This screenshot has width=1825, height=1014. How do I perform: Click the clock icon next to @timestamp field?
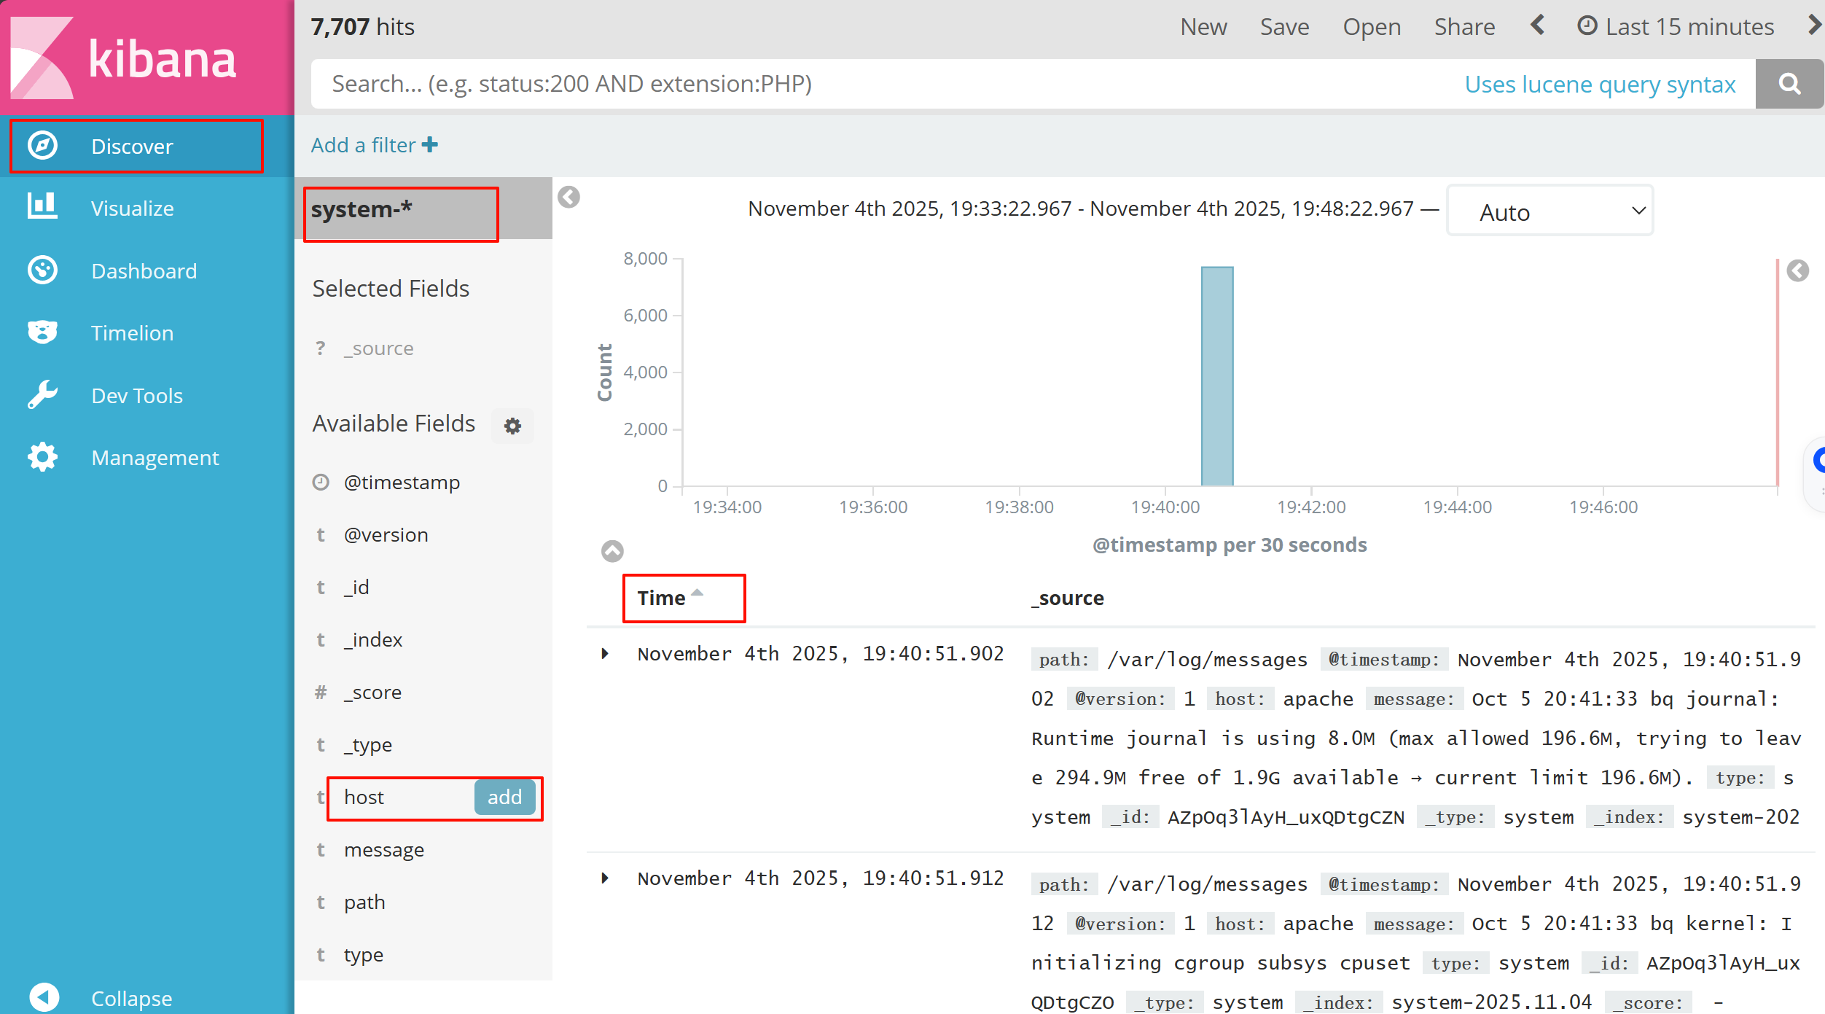coord(321,482)
